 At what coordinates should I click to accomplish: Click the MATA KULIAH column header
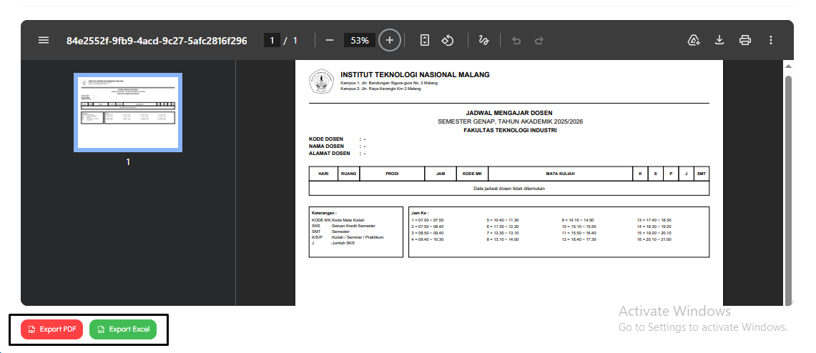tap(561, 174)
